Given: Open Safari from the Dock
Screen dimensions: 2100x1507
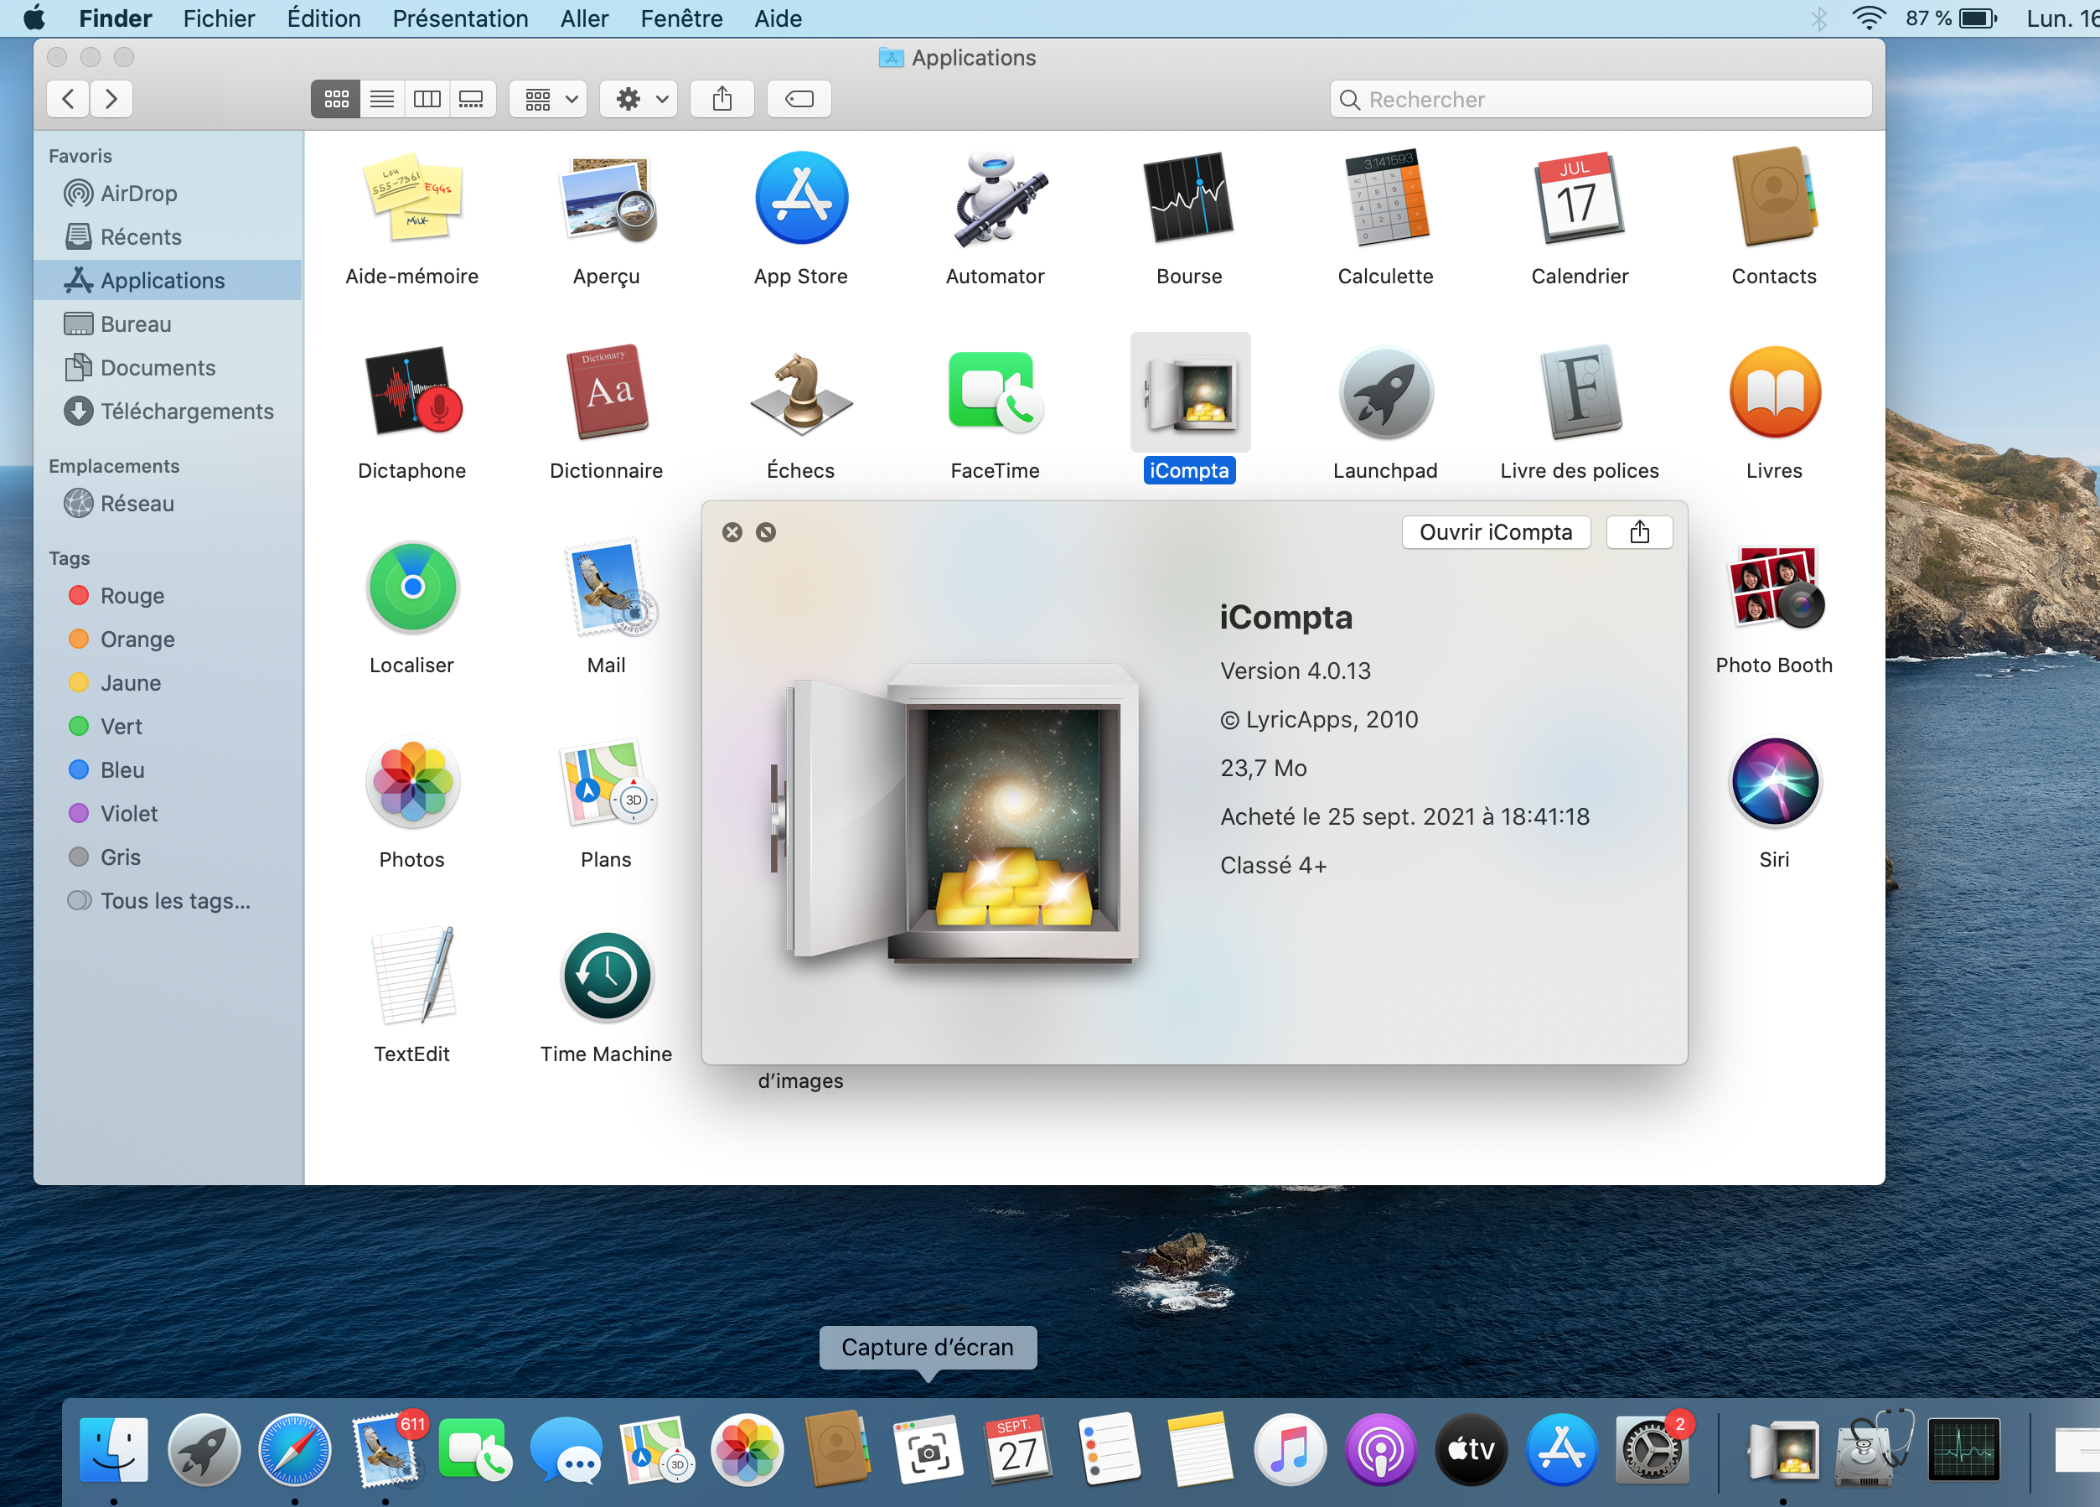Looking at the screenshot, I should [x=295, y=1449].
